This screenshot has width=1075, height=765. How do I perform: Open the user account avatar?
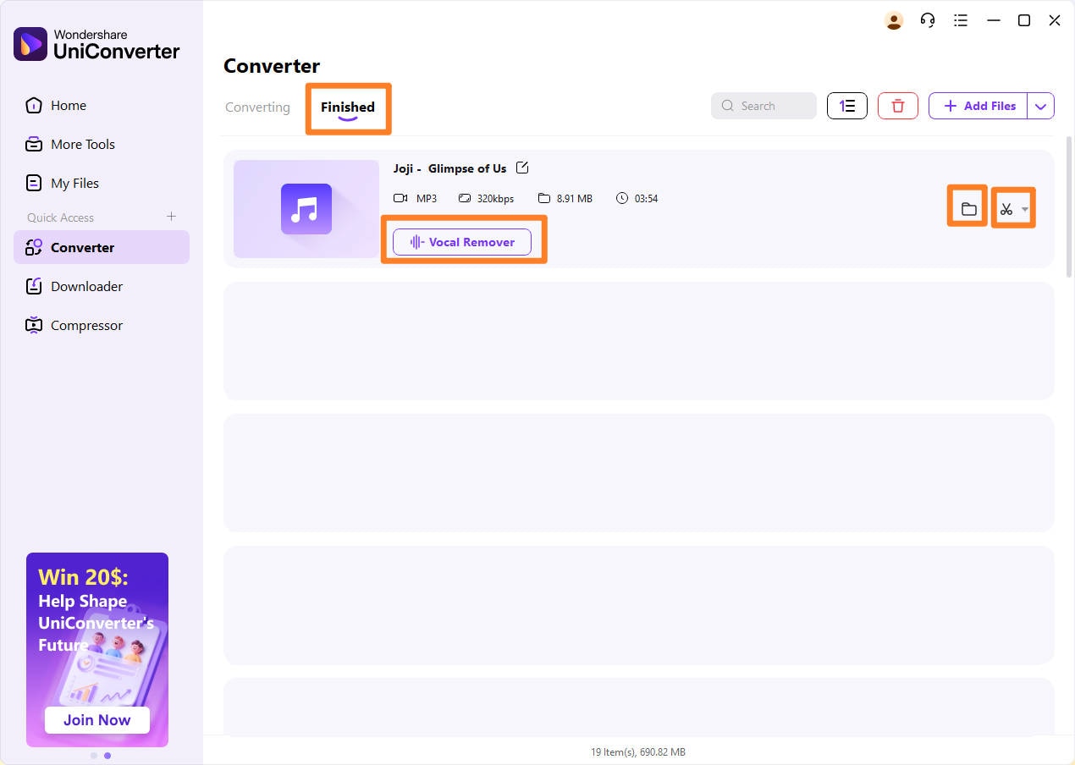(x=894, y=21)
